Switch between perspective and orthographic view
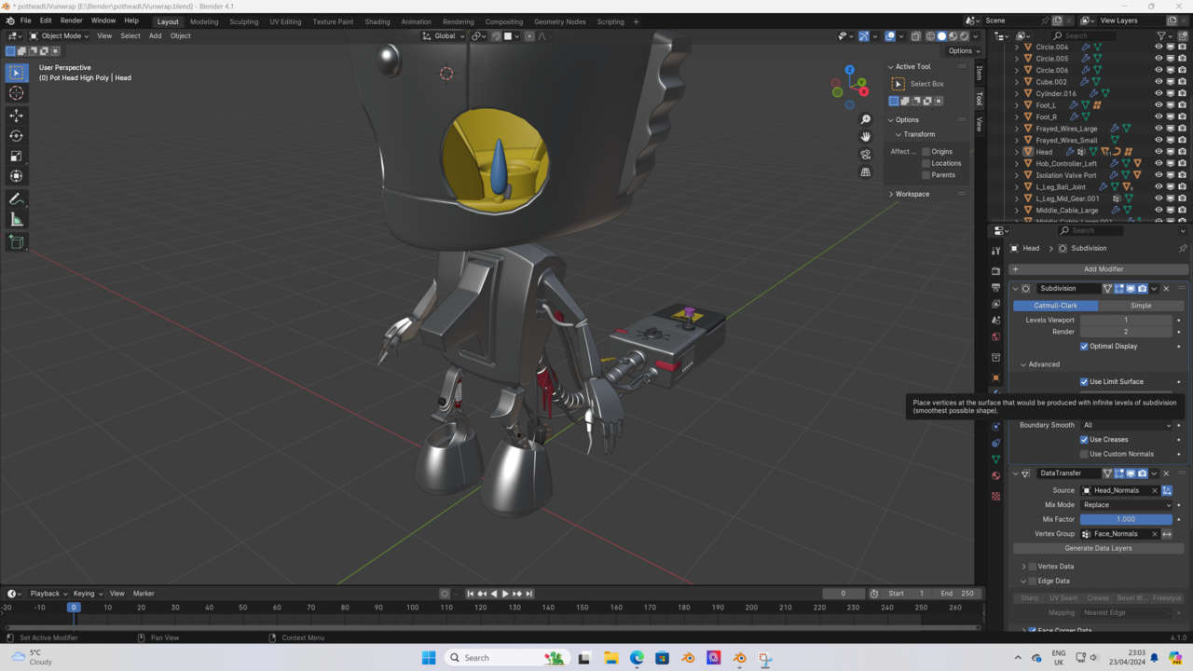The image size is (1193, 671). (x=866, y=172)
